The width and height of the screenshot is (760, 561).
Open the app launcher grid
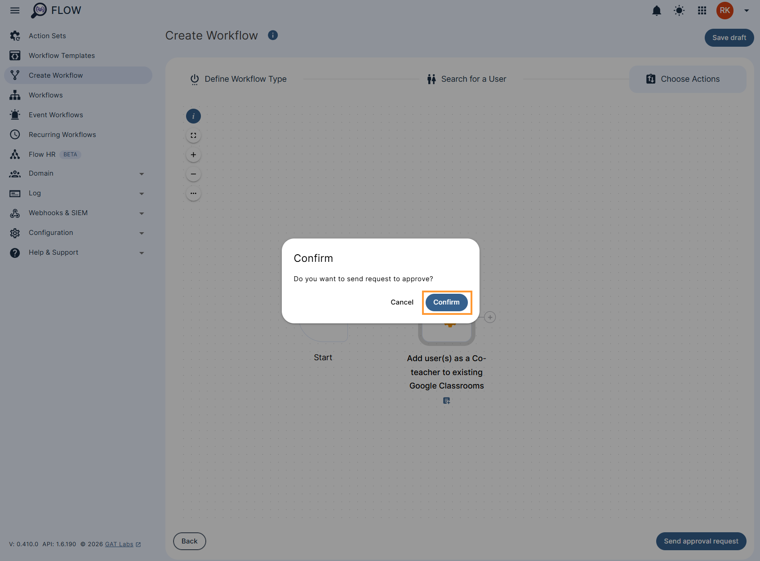click(x=702, y=10)
